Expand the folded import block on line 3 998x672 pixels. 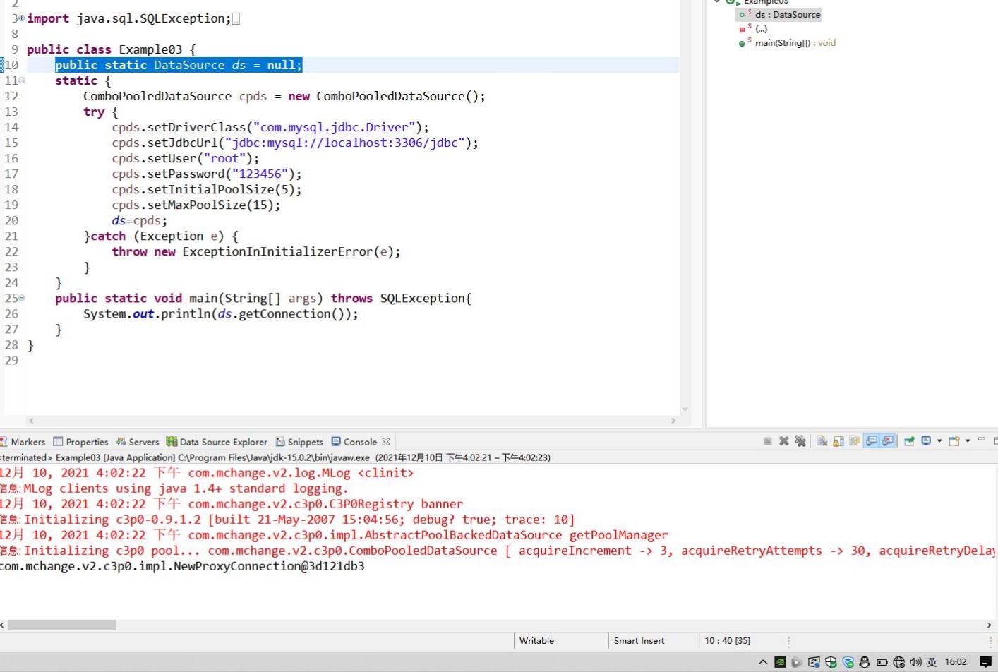click(22, 18)
